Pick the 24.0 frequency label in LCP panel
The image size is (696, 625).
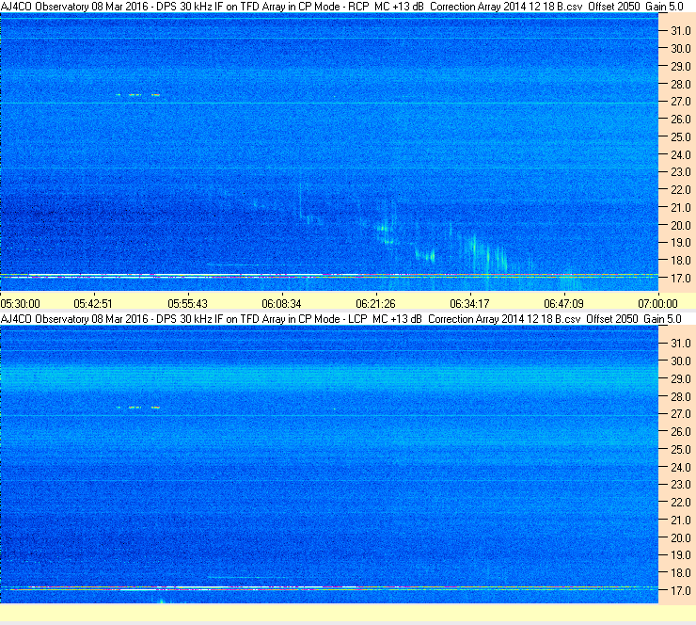point(680,467)
